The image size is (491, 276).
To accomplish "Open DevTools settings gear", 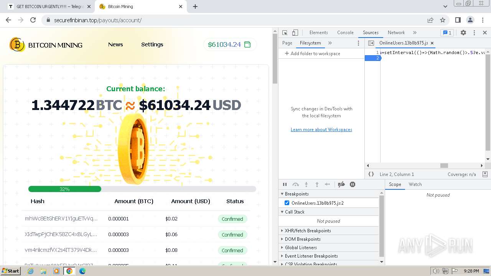I will (463, 33).
